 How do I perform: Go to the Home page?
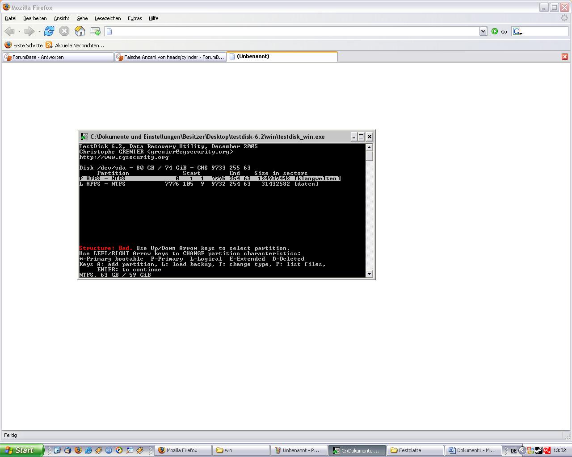pyautogui.click(x=80, y=31)
